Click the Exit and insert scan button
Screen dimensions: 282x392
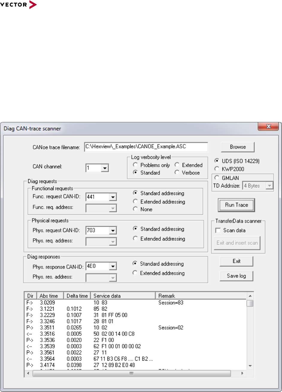(237, 243)
